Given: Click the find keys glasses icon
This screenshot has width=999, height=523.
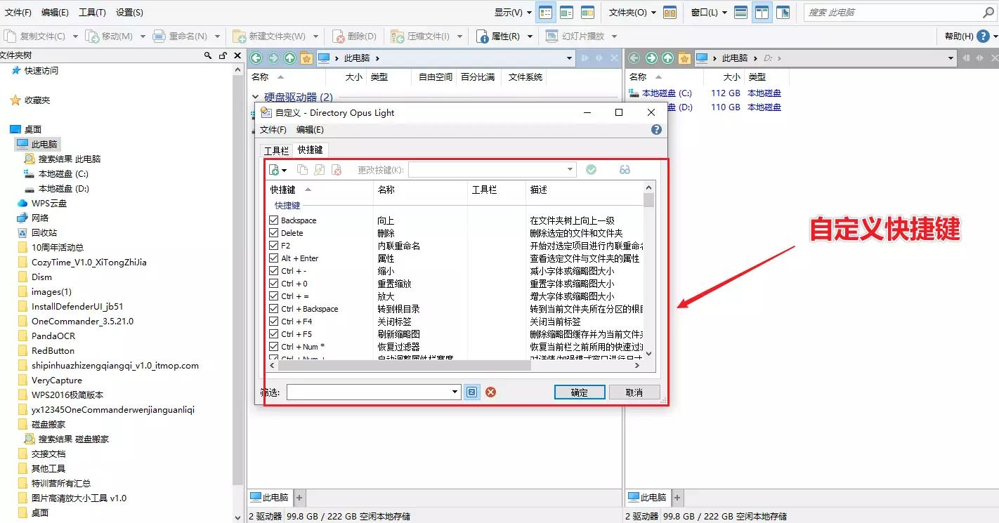Looking at the screenshot, I should tap(625, 169).
